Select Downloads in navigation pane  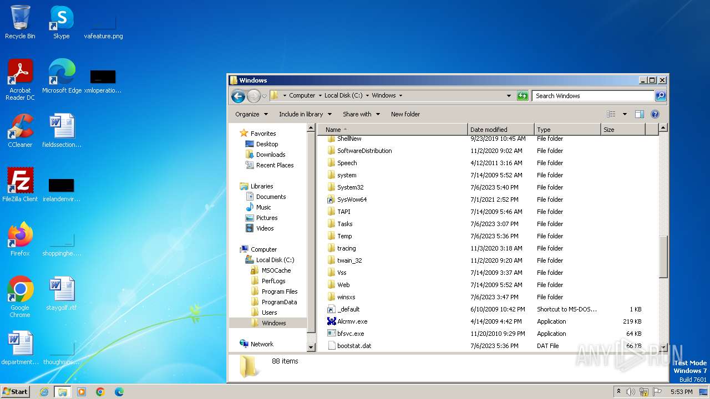click(265, 155)
